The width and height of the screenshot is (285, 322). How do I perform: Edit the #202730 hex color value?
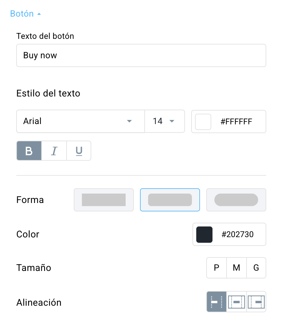[x=238, y=234]
